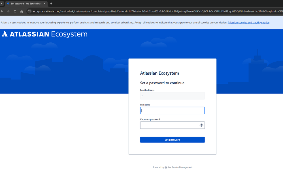Click the address bar URL

click(x=158, y=11)
